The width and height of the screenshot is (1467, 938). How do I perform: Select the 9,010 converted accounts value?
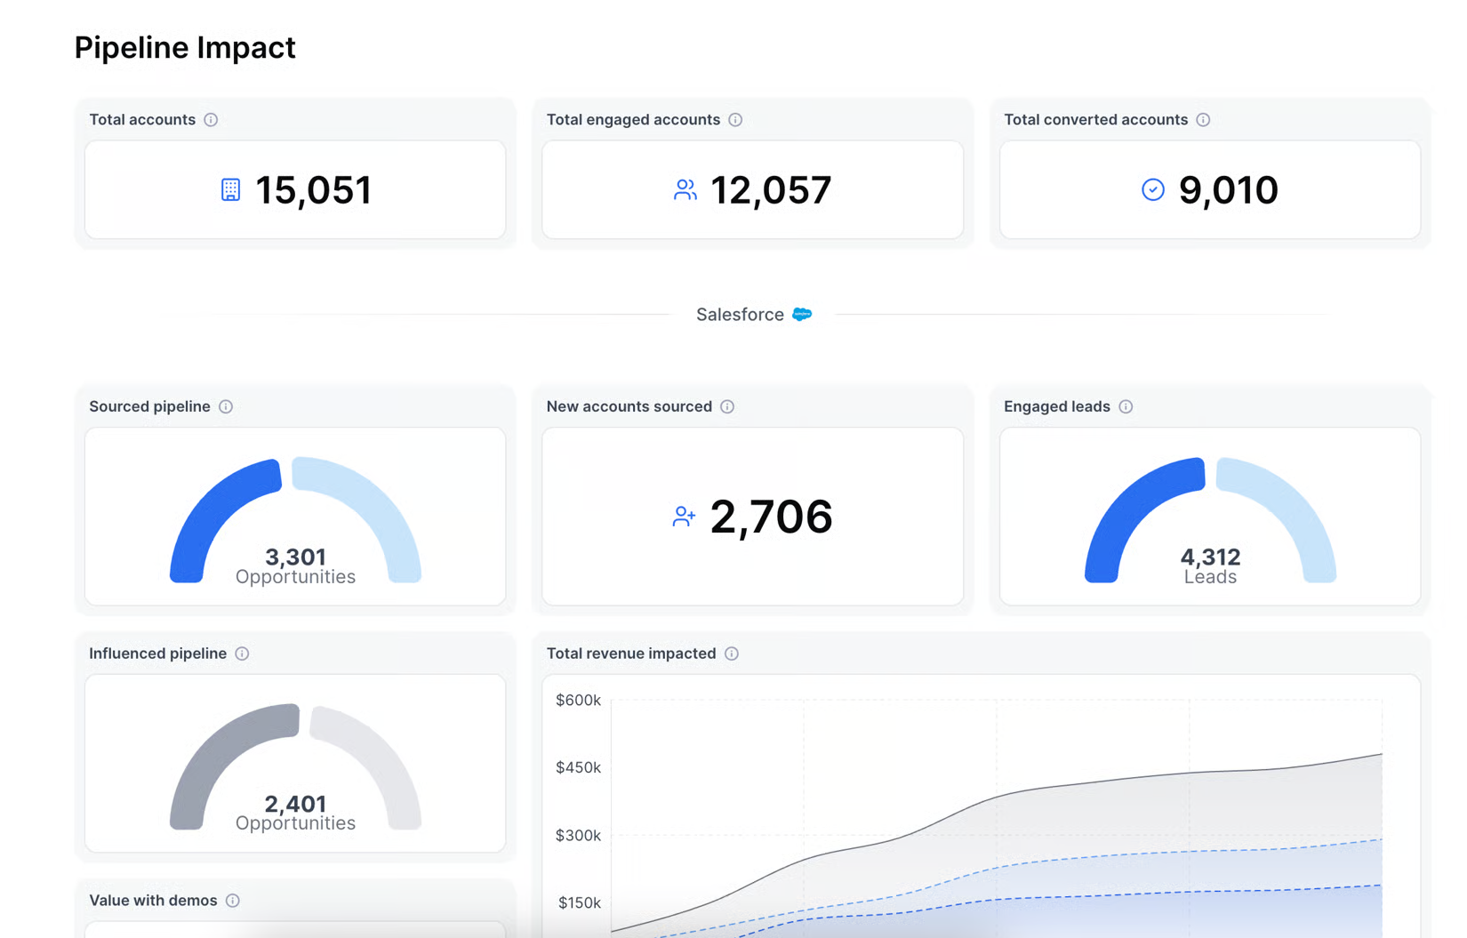[1229, 190]
